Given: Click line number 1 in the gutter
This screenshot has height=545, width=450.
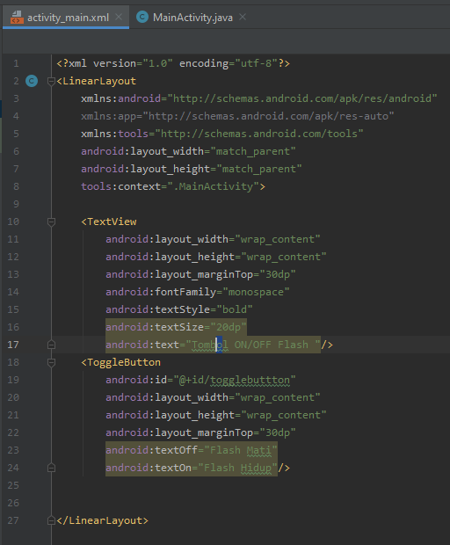Looking at the screenshot, I should tap(16, 63).
